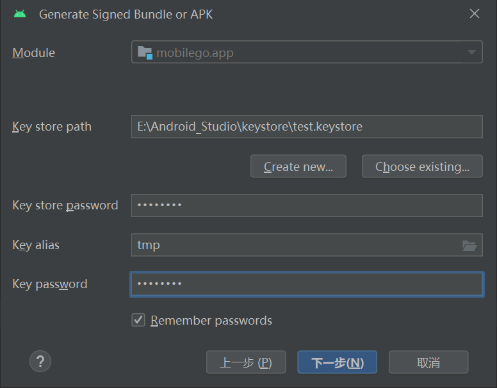The width and height of the screenshot is (497, 388).
Task: Expand the Module dropdown arrow
Action: pyautogui.click(x=472, y=53)
